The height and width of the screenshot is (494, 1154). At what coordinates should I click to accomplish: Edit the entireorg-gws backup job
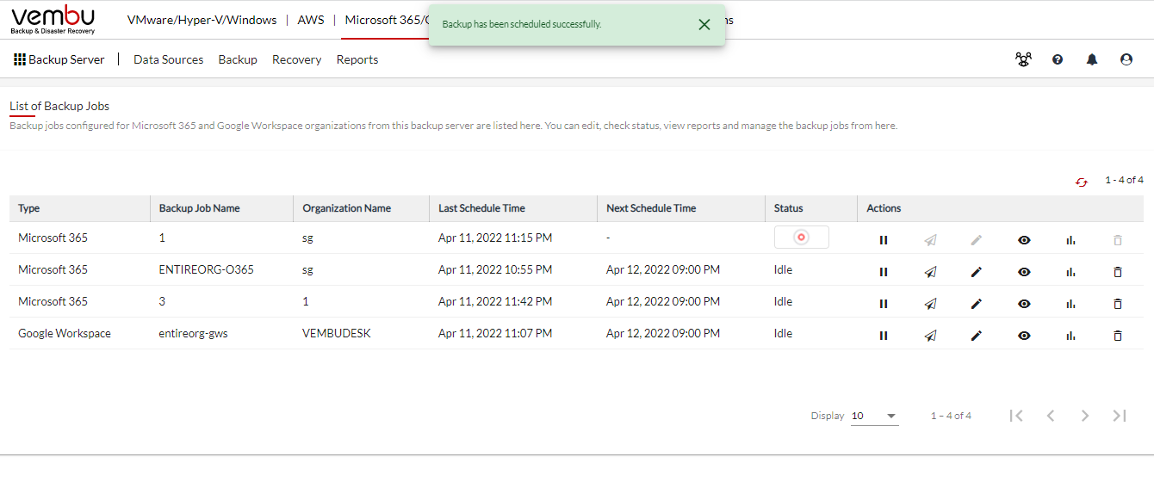(x=977, y=336)
